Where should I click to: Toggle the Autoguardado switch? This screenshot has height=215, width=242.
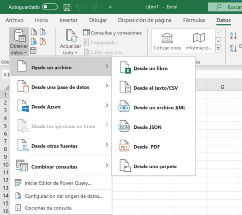[50, 7]
